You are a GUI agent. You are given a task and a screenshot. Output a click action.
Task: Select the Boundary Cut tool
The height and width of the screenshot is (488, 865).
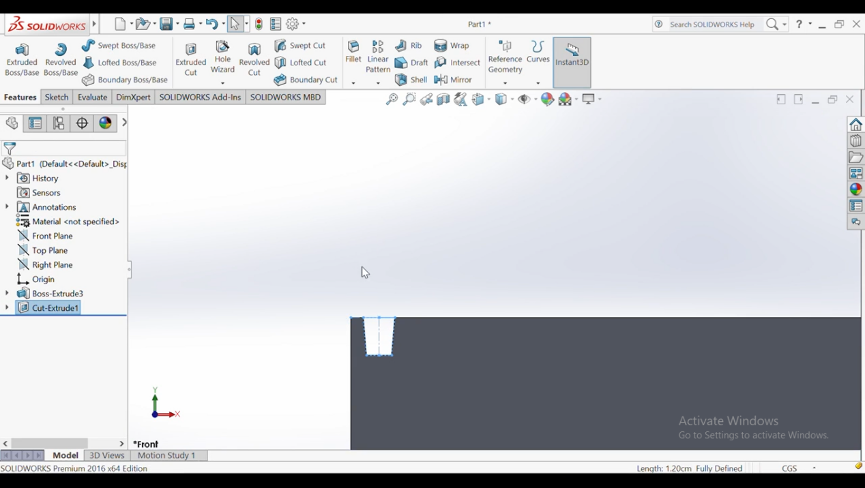pos(306,80)
